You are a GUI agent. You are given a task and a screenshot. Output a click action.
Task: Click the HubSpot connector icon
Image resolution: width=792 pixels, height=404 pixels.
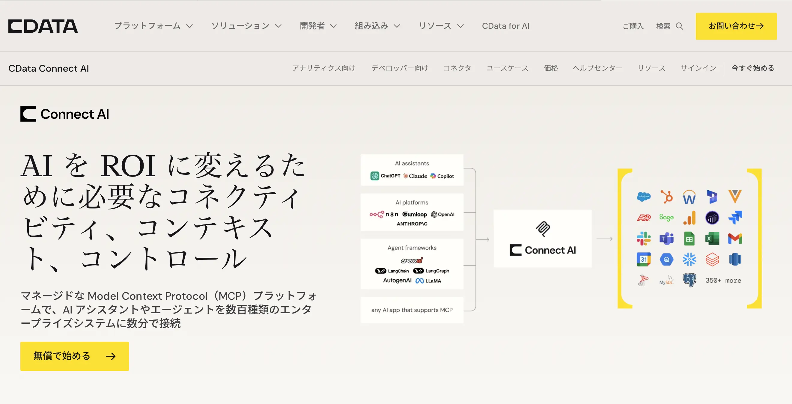[667, 197]
